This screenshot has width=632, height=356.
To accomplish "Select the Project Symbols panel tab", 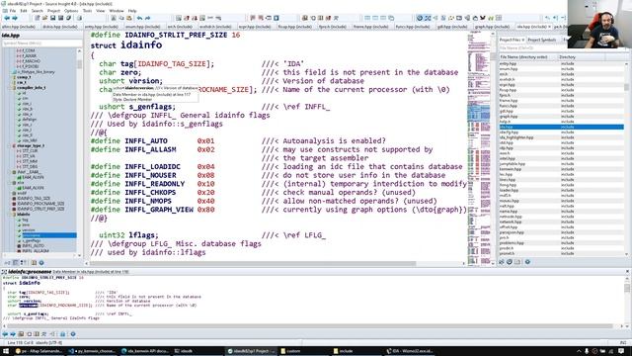I will (x=542, y=40).
